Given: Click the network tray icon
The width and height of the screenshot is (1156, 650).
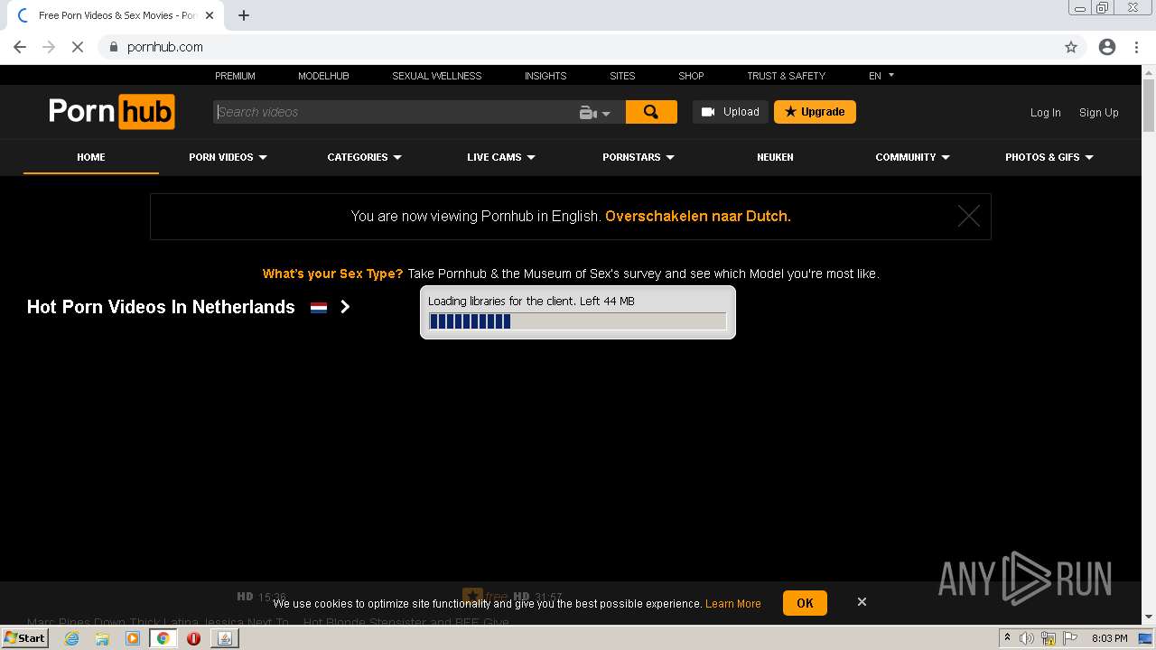Looking at the screenshot, I should [1049, 638].
